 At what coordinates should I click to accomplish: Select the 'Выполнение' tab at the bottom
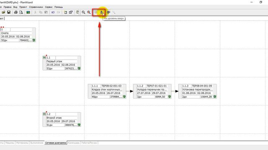point(36,143)
